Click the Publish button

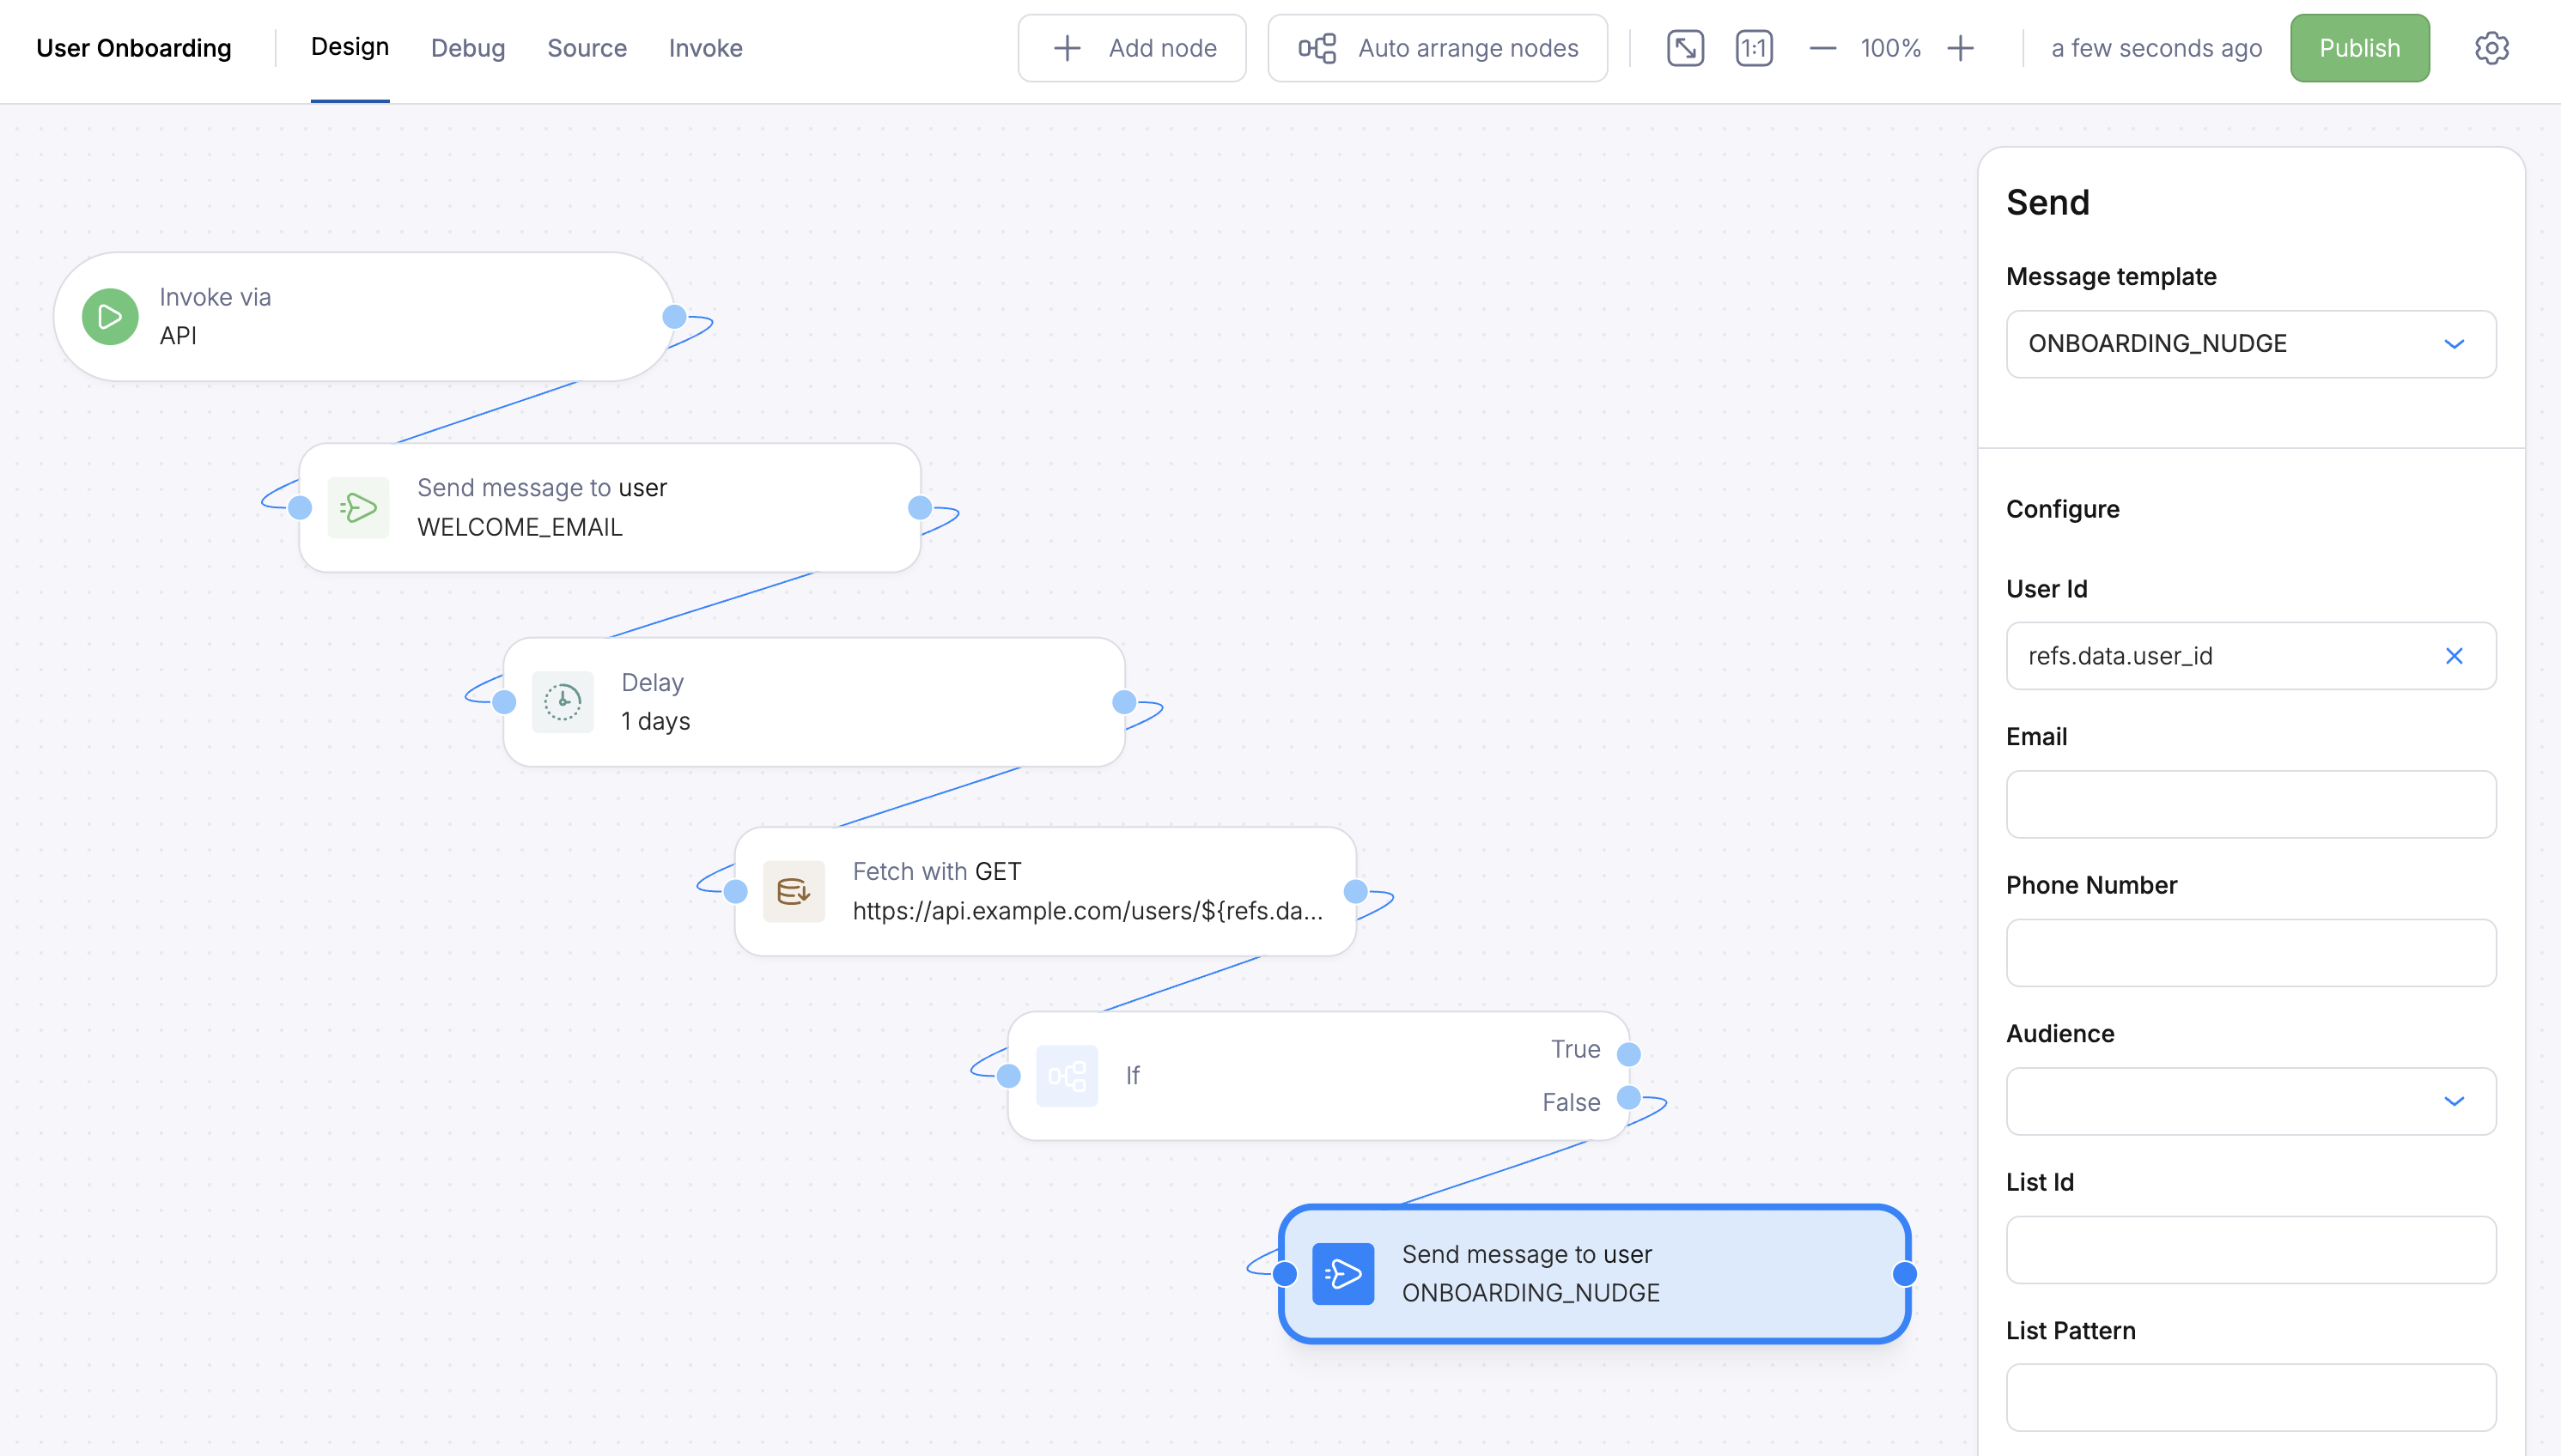point(2359,48)
